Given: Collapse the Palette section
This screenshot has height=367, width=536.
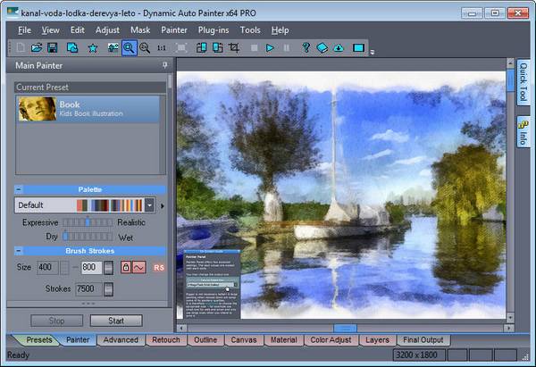Looking at the screenshot, I should 20,190.
